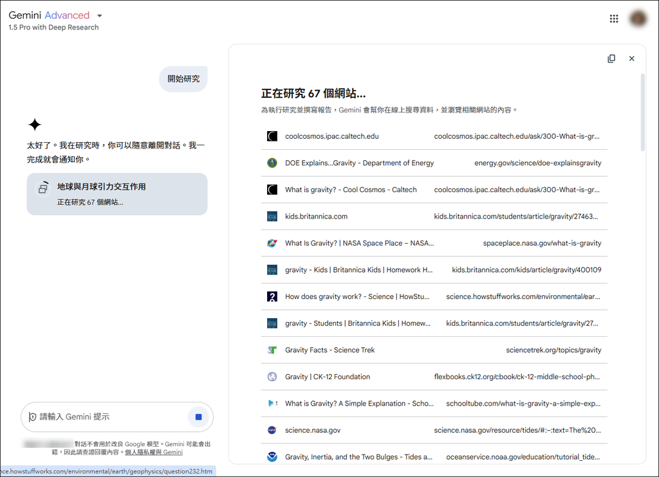Open What is Gravity? A Simple Explanation source
The image size is (659, 477).
pyautogui.click(x=359, y=404)
